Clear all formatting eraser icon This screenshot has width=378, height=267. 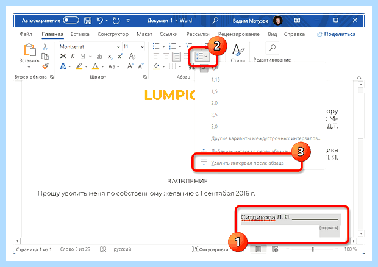pos(132,57)
